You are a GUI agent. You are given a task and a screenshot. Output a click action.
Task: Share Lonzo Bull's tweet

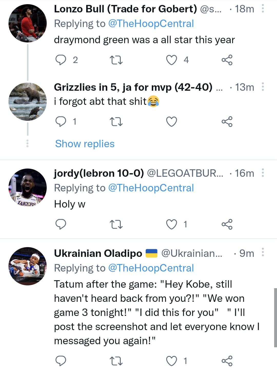pos(227,60)
